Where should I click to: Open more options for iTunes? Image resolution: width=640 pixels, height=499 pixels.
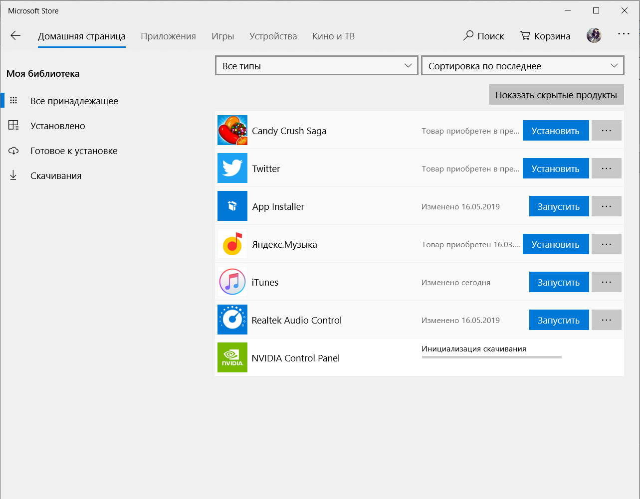point(607,282)
